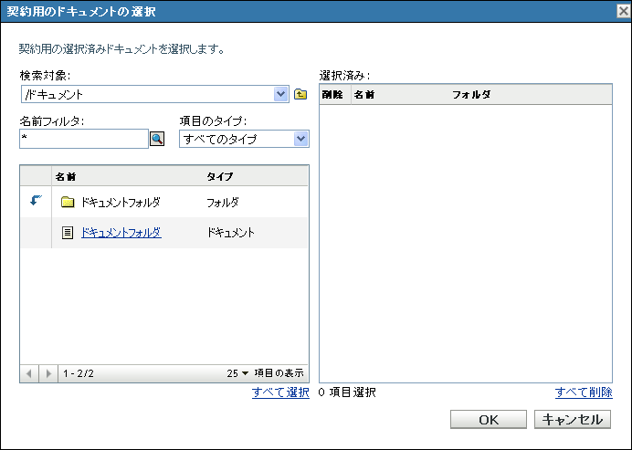This screenshot has height=450, width=632.
Task: Click the up-one-folder icon
Action: coord(300,94)
